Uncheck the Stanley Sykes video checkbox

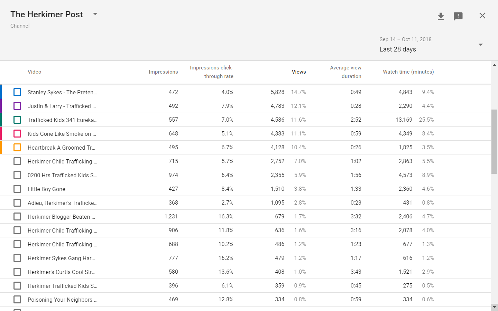coord(17,92)
